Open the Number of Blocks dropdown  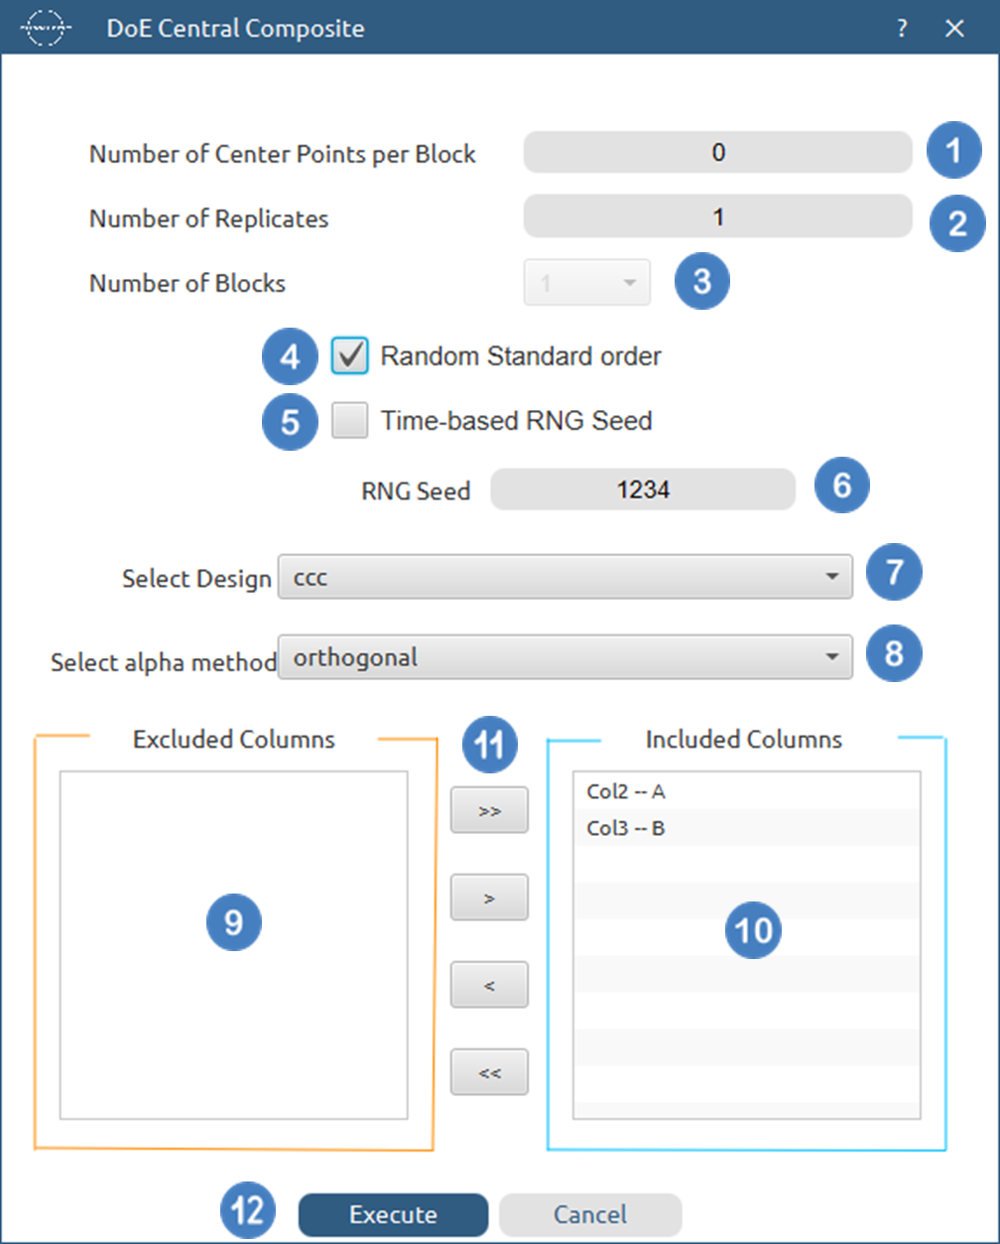(x=587, y=283)
